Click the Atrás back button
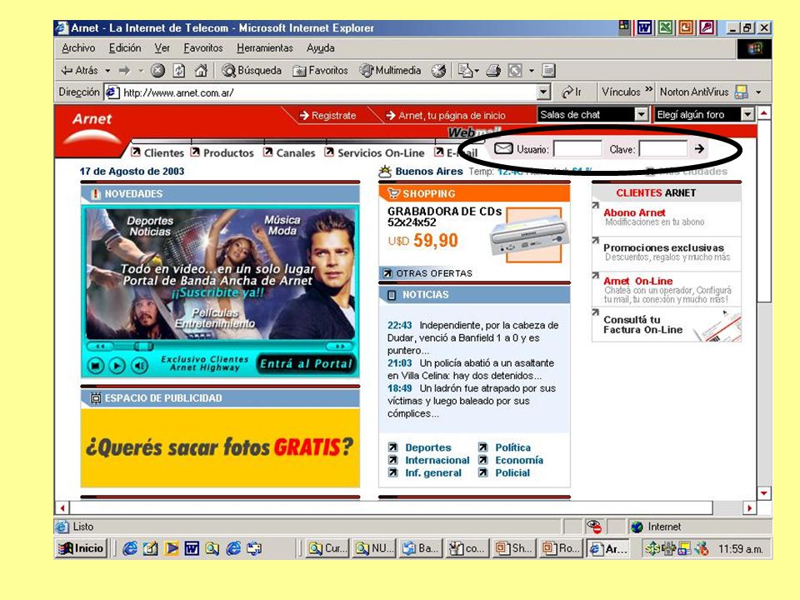The width and height of the screenshot is (800, 600). 79,70
